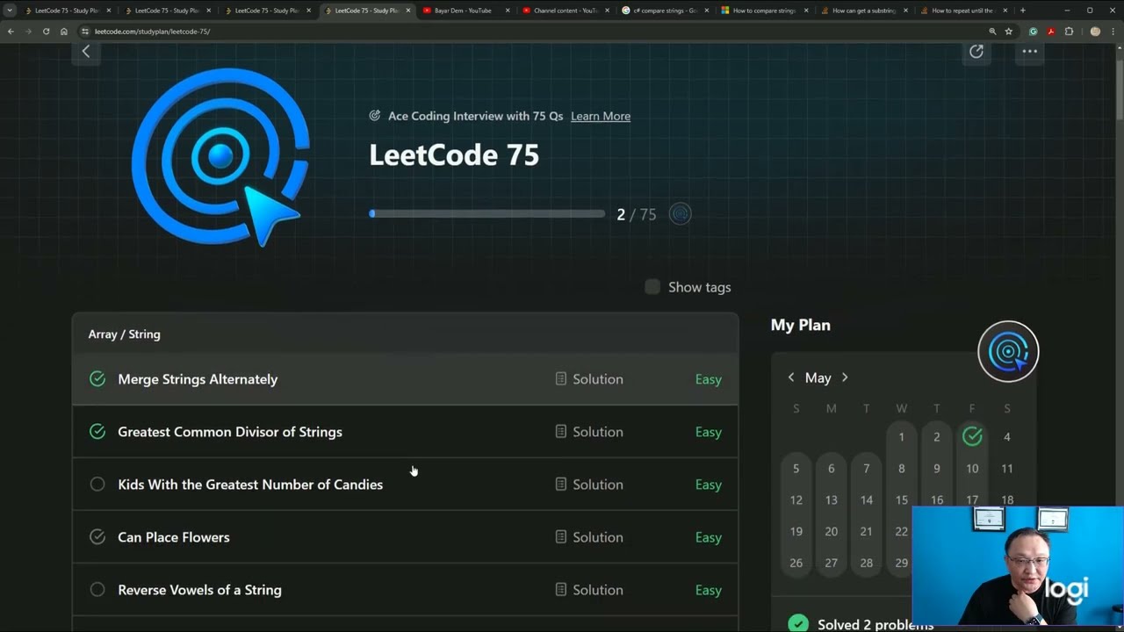Click the floating study plan badge in My Plan
This screenshot has width=1124, height=632.
(1008, 352)
